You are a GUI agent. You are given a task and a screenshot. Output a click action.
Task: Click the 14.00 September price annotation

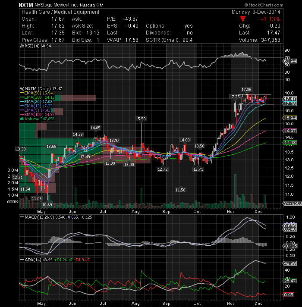(185, 140)
